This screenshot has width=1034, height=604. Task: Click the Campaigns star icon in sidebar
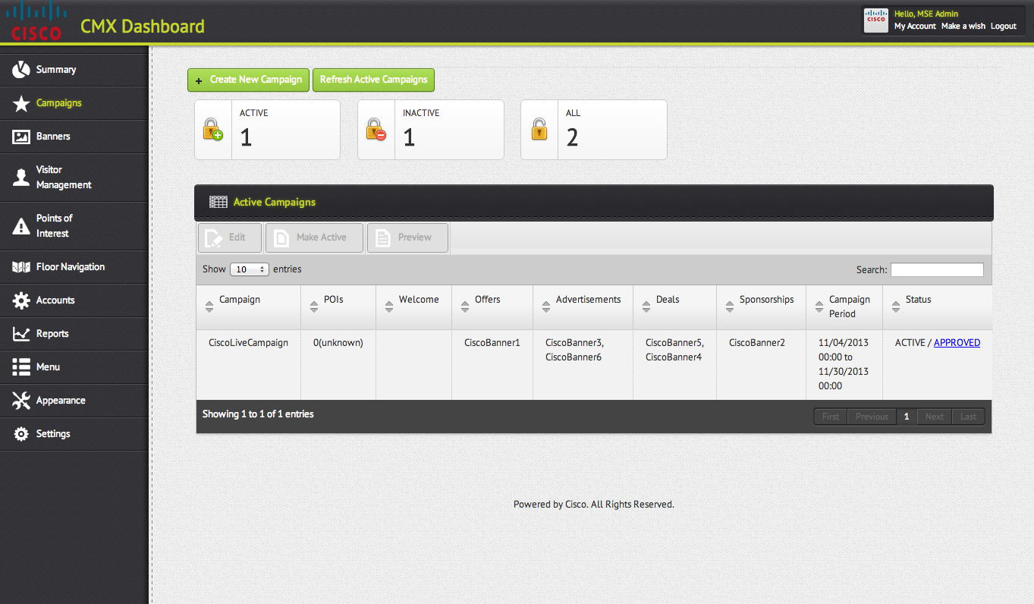pyautogui.click(x=21, y=103)
